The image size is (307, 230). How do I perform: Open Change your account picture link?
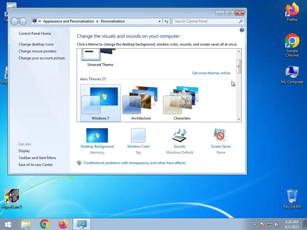(x=42, y=58)
